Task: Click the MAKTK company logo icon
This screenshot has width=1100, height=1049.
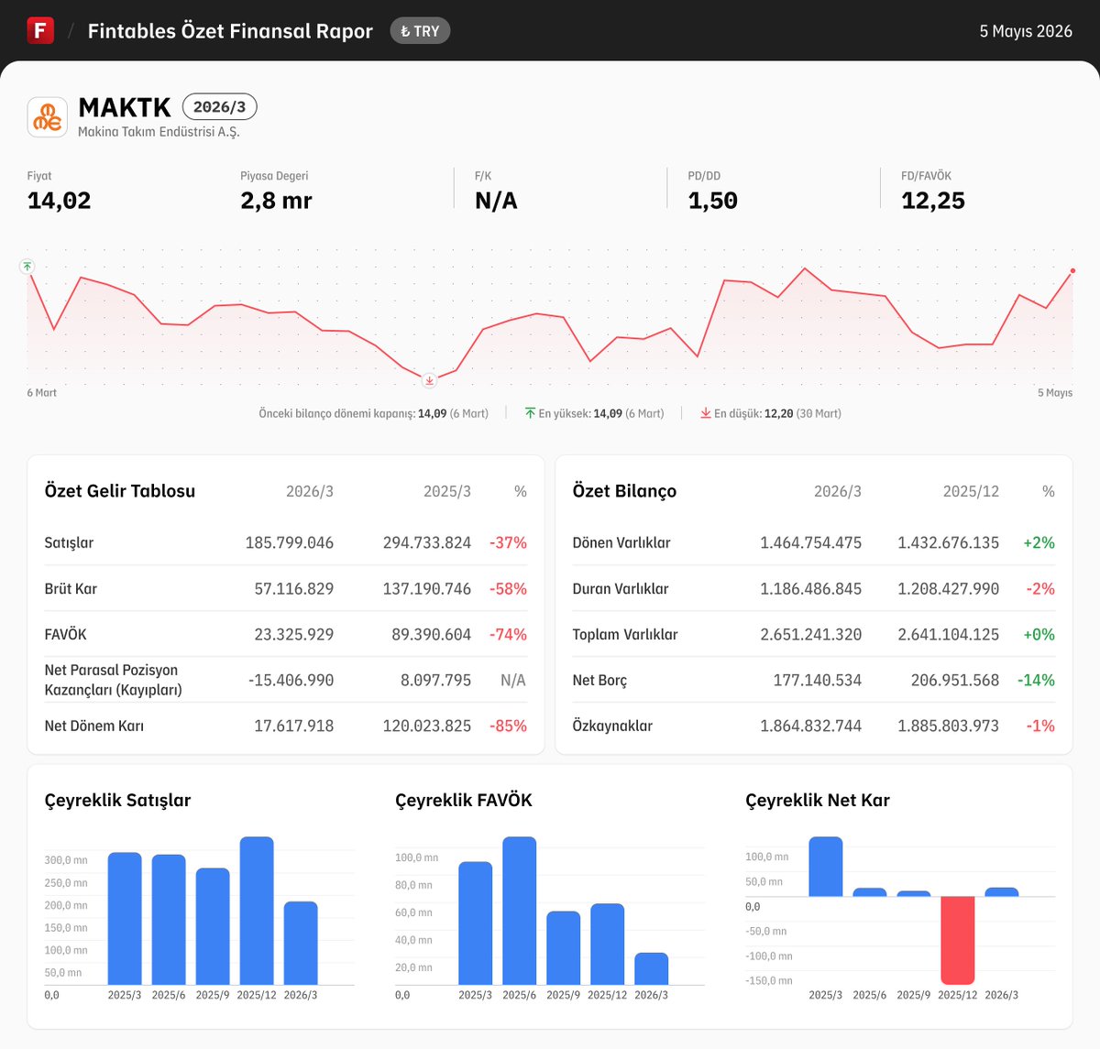Action: [x=48, y=117]
